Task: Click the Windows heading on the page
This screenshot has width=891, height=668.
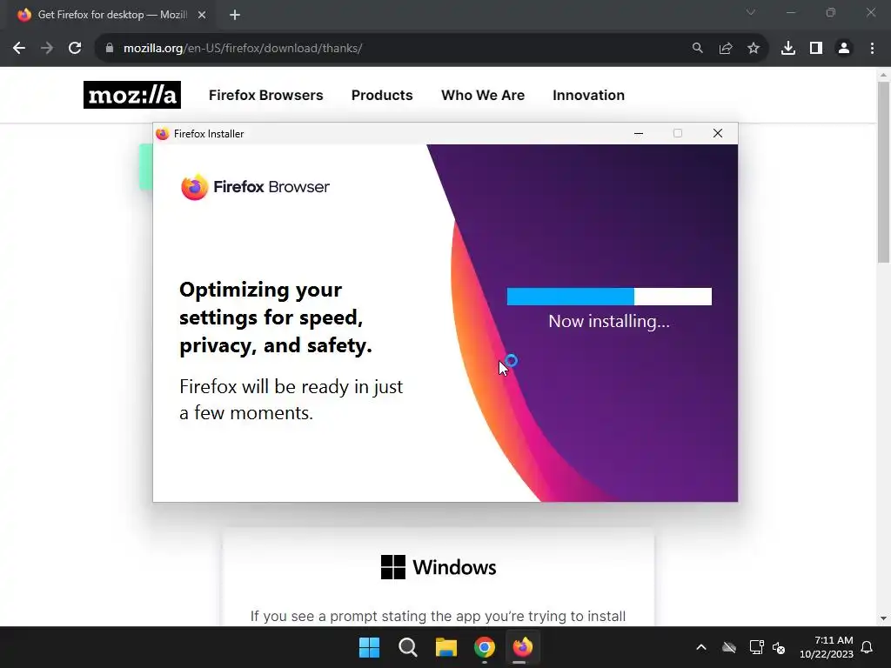Action: [x=454, y=567]
